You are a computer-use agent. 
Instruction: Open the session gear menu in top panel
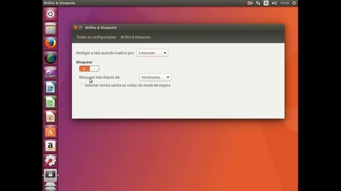pyautogui.click(x=294, y=3)
